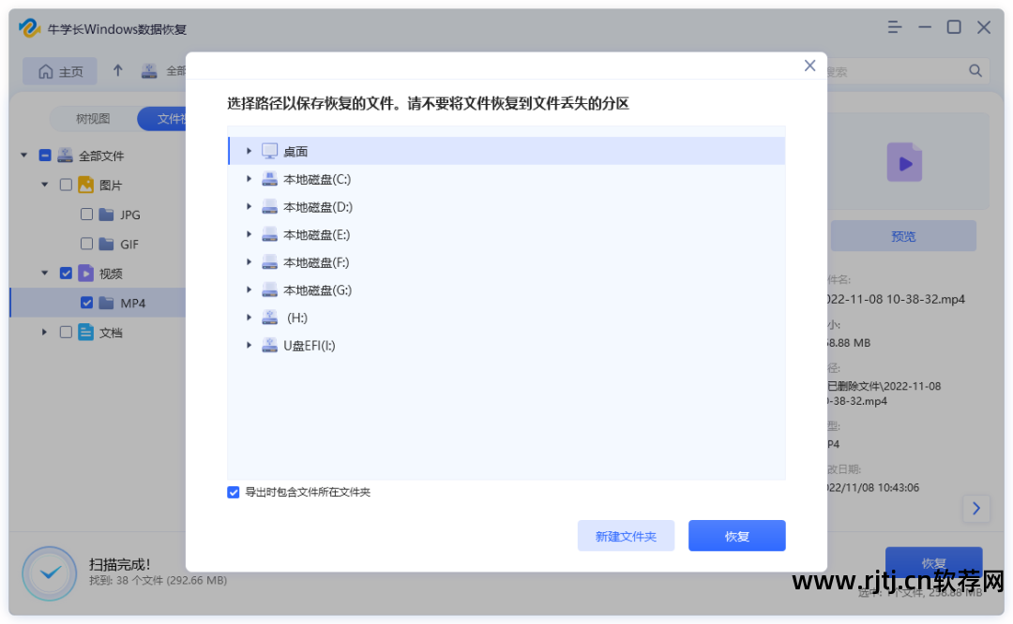This screenshot has width=1013, height=624.
Task: Click the file name text ending 10-38-32.mp4
Action: [896, 300]
